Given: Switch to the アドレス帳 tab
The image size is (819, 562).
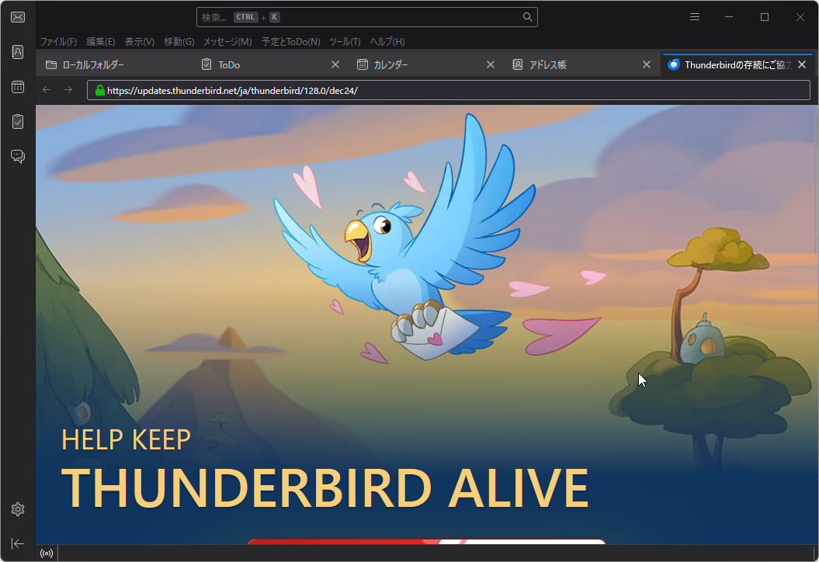Looking at the screenshot, I should pos(582,64).
